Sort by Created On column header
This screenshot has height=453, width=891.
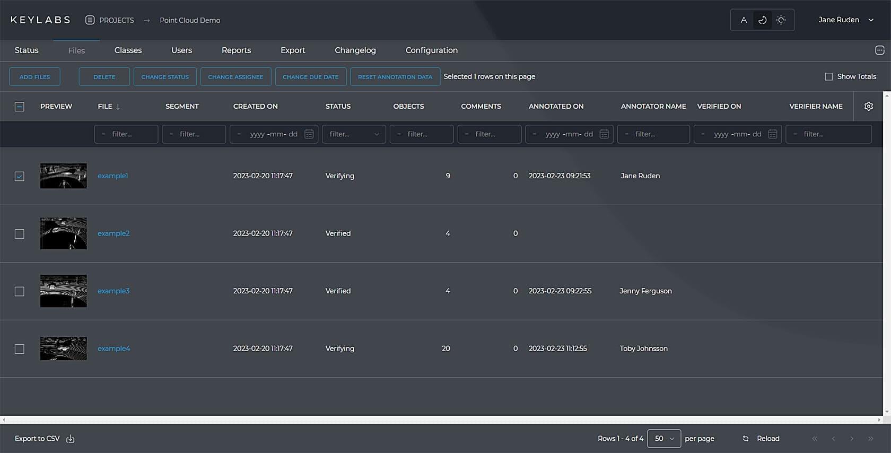point(255,107)
